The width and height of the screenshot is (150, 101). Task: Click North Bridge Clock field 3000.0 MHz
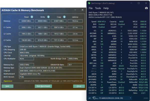(x=75, y=59)
